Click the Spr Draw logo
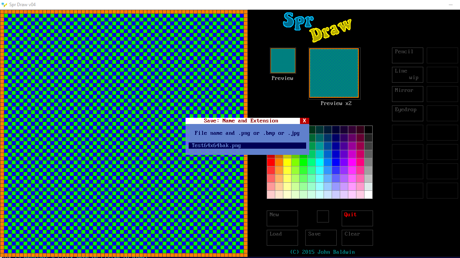 pyautogui.click(x=317, y=26)
